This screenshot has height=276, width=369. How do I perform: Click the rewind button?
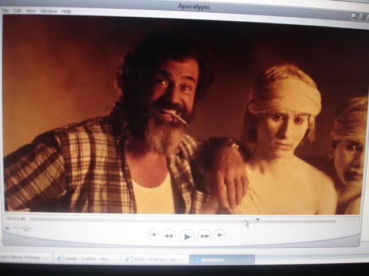tap(168, 236)
